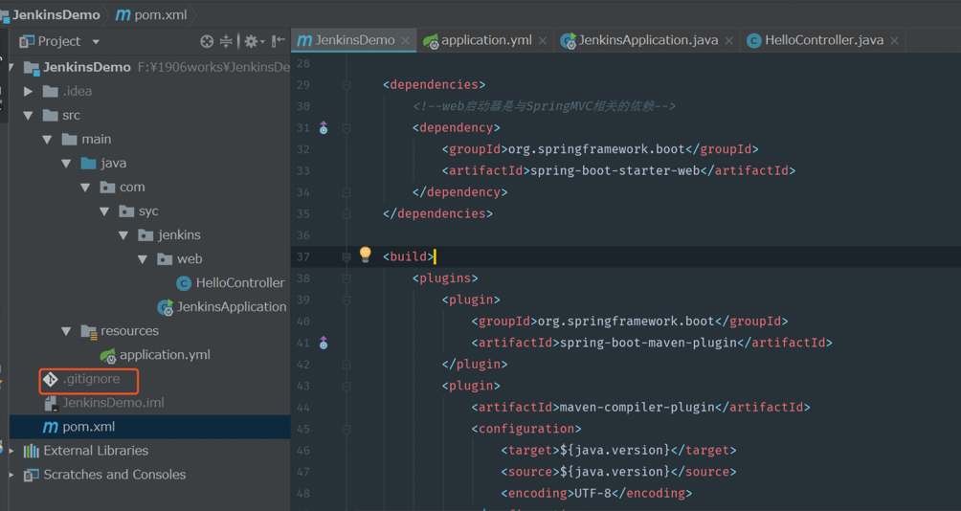Click the gutter marker on line 31
This screenshot has height=511, width=961.
pyautogui.click(x=324, y=128)
